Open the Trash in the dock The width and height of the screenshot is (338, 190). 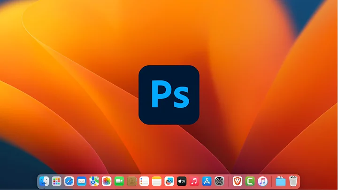click(293, 181)
